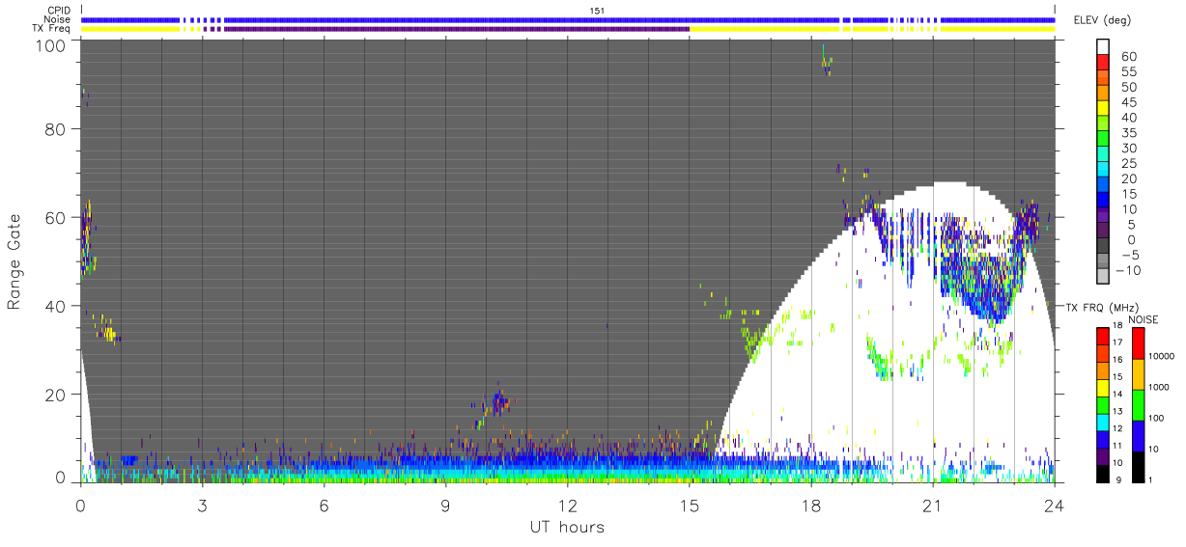Click x-axis tick label '12'

click(567, 506)
